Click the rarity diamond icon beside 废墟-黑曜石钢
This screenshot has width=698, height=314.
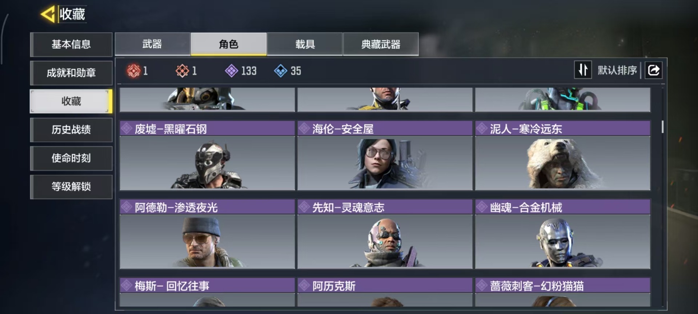tap(127, 128)
